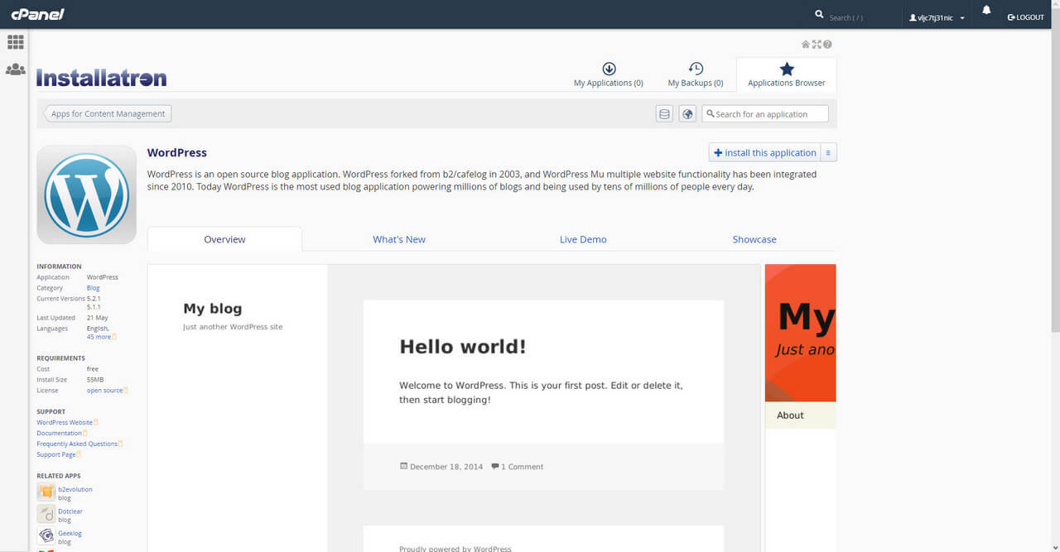
Task: Open the Geeklog related app link
Action: [70, 533]
